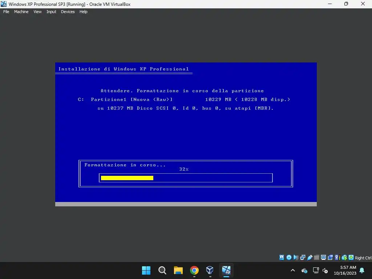Viewport: 372px width, 279px height.
Task: Click the keyboard capture green arrow icon
Action: click(351, 258)
